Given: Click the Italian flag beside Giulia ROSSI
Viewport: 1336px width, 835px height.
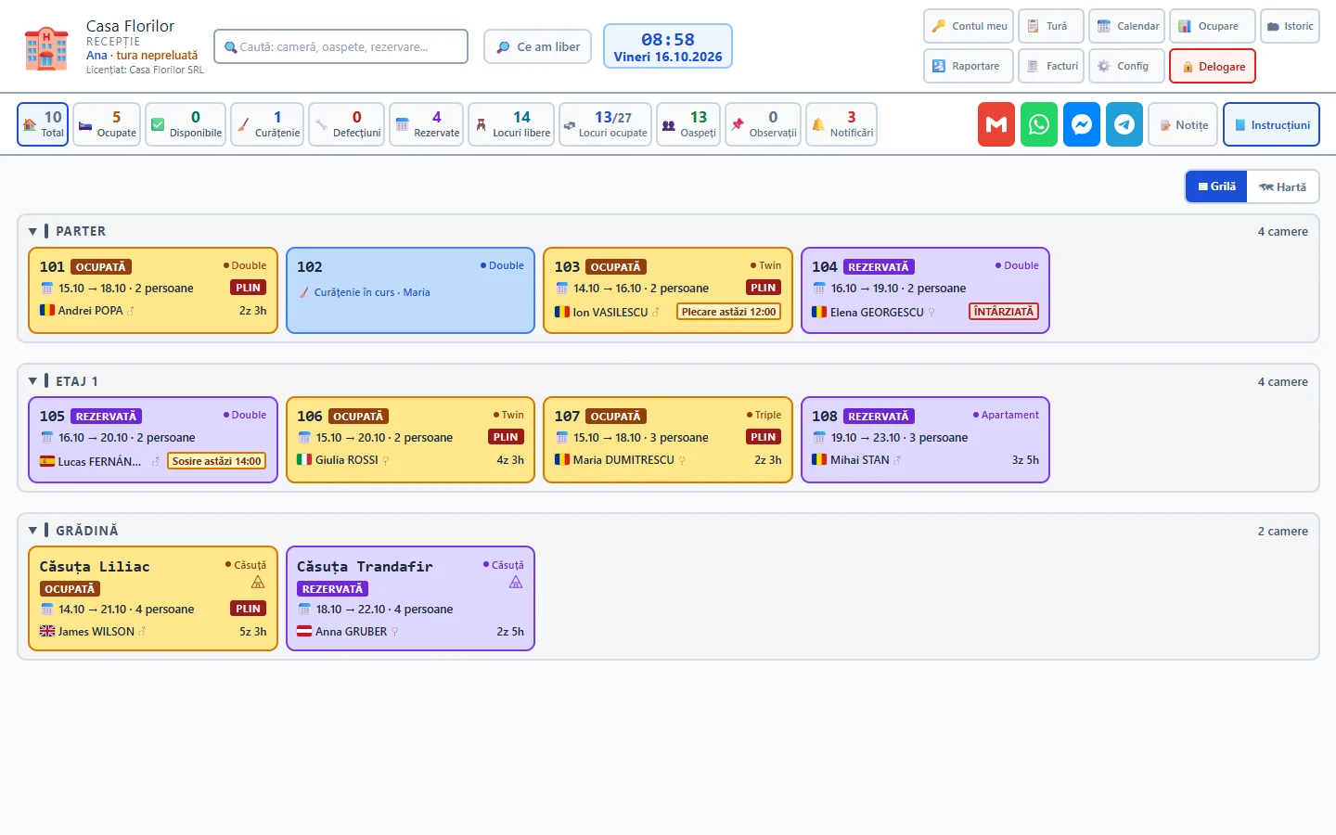Looking at the screenshot, I should (304, 460).
